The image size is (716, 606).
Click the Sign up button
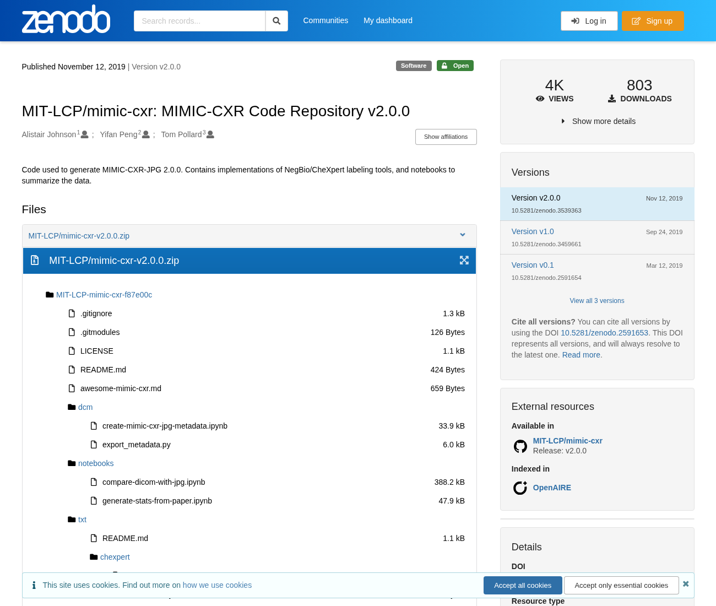click(653, 21)
